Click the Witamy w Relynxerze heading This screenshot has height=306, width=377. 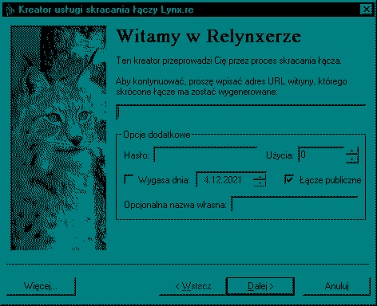pyautogui.click(x=209, y=37)
